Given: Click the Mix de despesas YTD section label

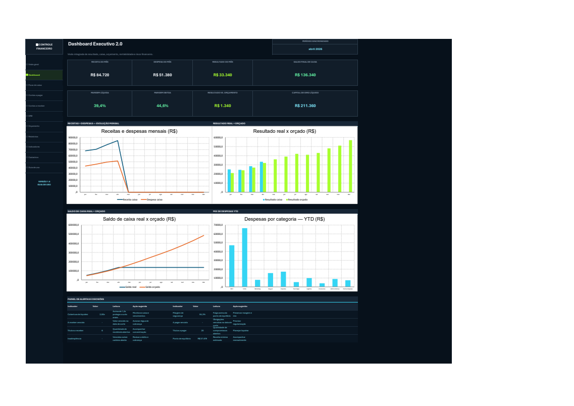Looking at the screenshot, I should tap(226, 211).
